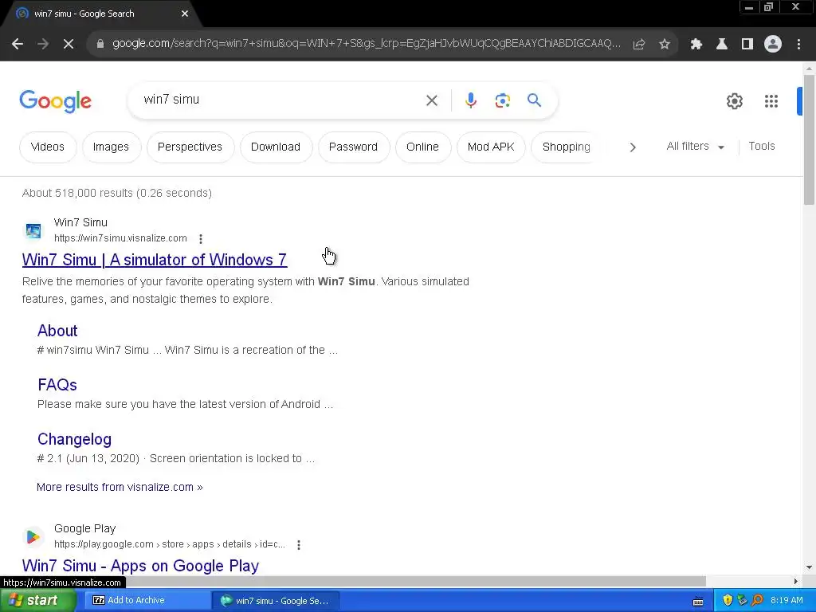Click 'More results from visnalize.com'

(x=120, y=487)
